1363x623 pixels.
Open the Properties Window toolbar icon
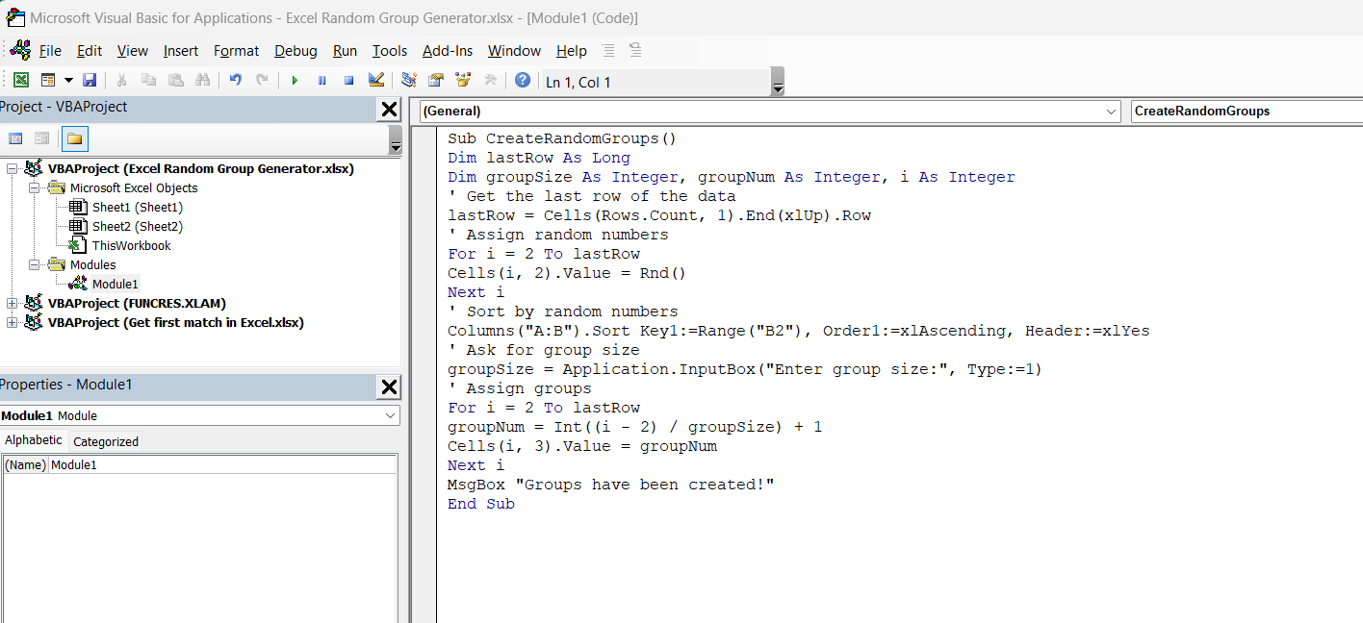[436, 81]
